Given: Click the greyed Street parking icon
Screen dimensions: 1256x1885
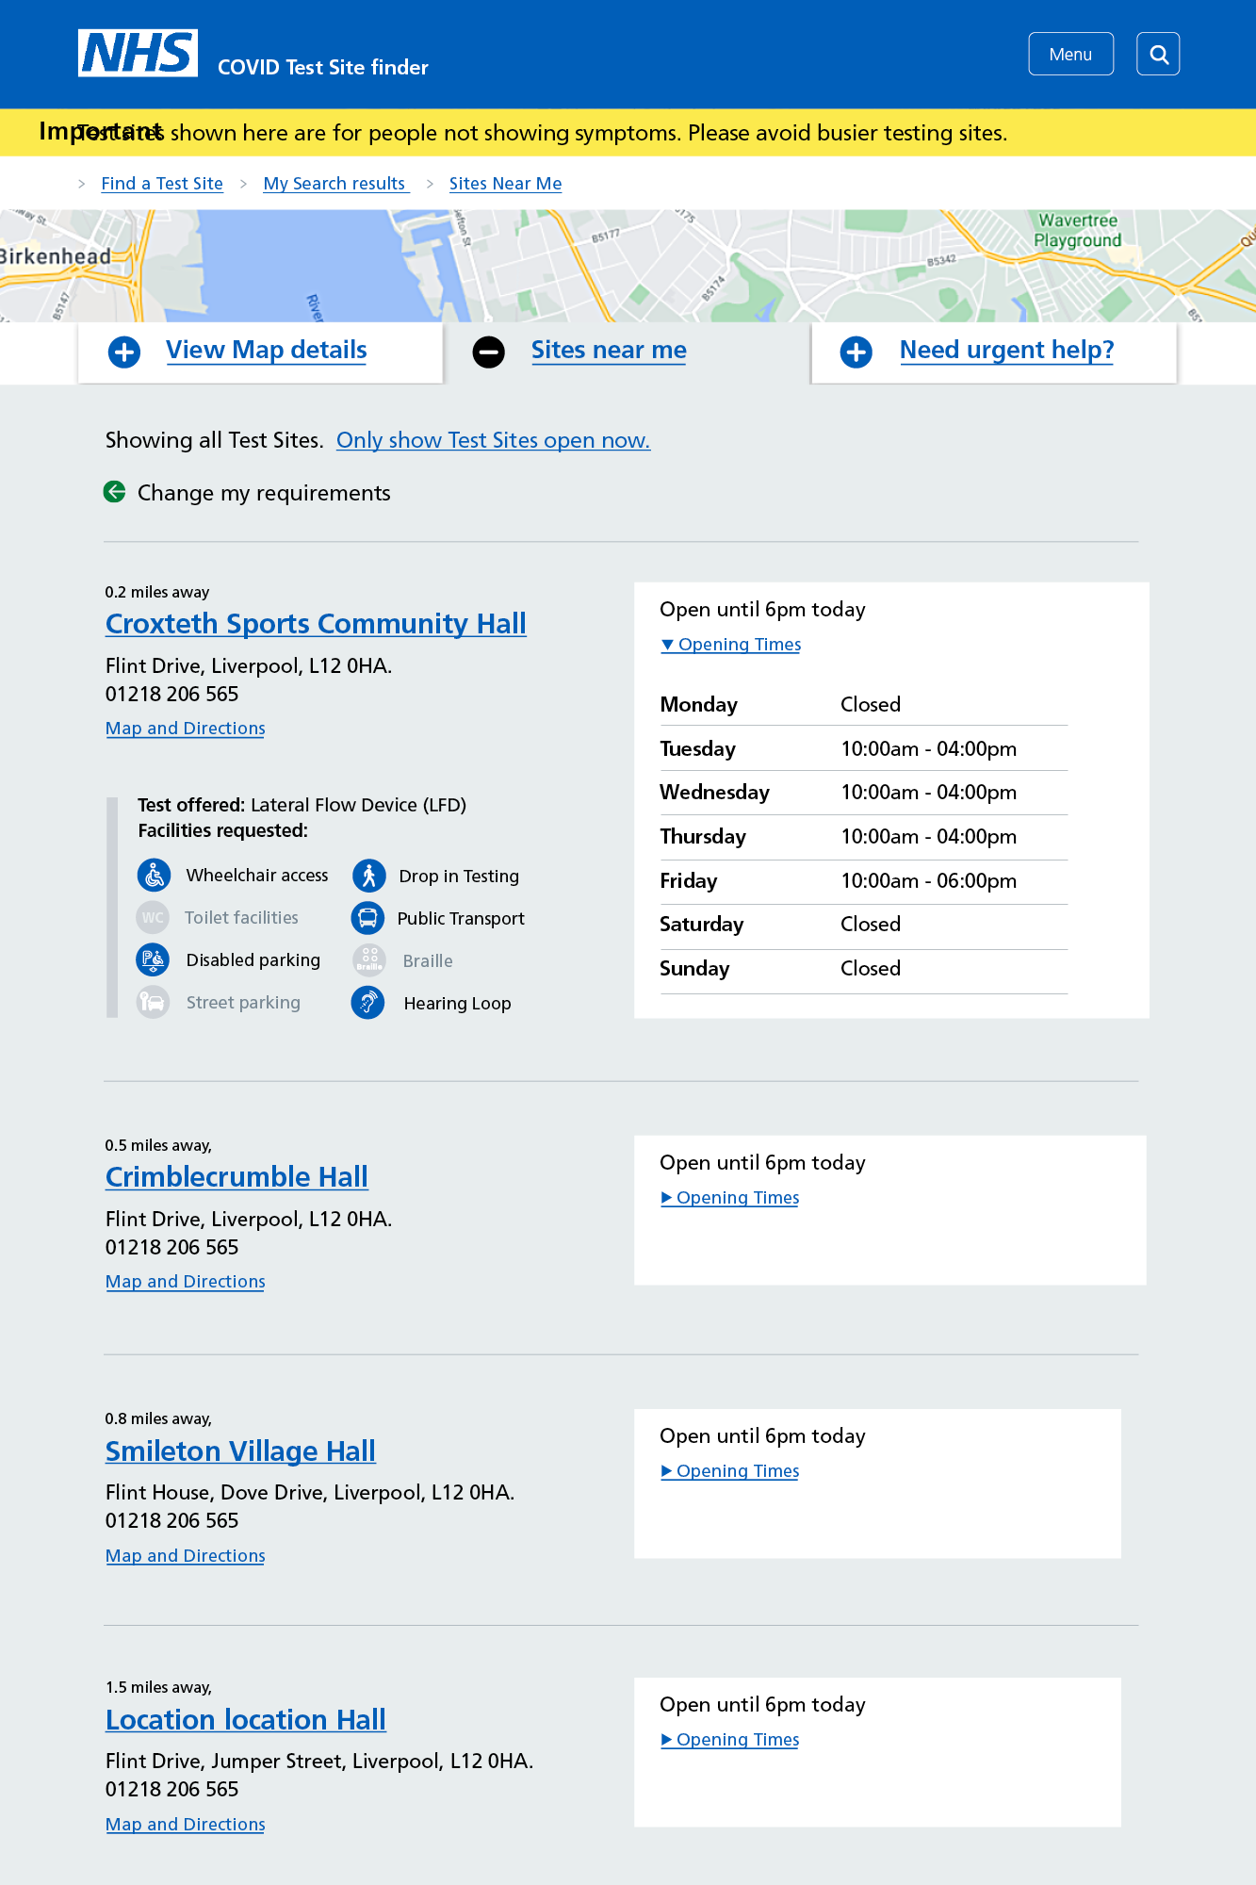Looking at the screenshot, I should click(153, 1002).
